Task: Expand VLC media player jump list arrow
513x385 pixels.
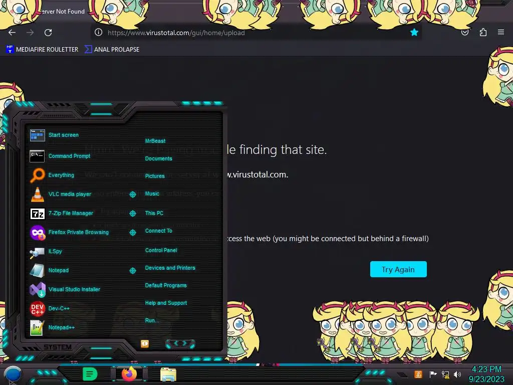Action: pyautogui.click(x=132, y=195)
